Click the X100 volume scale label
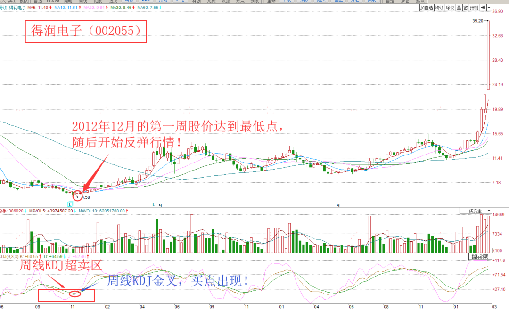This screenshot has height=310, width=509. coord(497,251)
